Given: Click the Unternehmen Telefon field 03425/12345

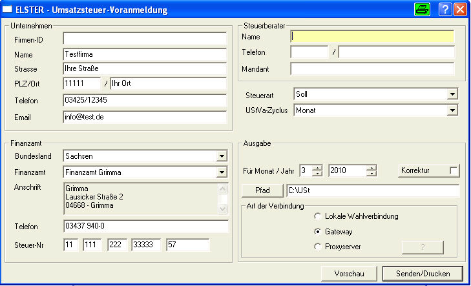Looking at the screenshot, I should (x=145, y=100).
